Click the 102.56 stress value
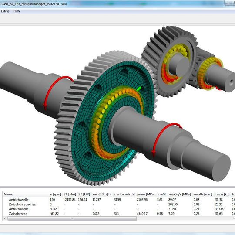Image resolution: width=235 pixels, height=235 pixels. (173, 204)
